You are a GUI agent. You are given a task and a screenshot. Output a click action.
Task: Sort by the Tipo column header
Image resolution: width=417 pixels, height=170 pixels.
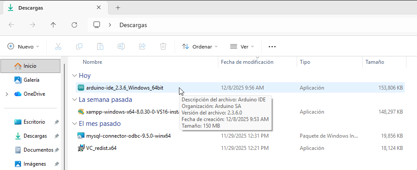click(x=305, y=62)
